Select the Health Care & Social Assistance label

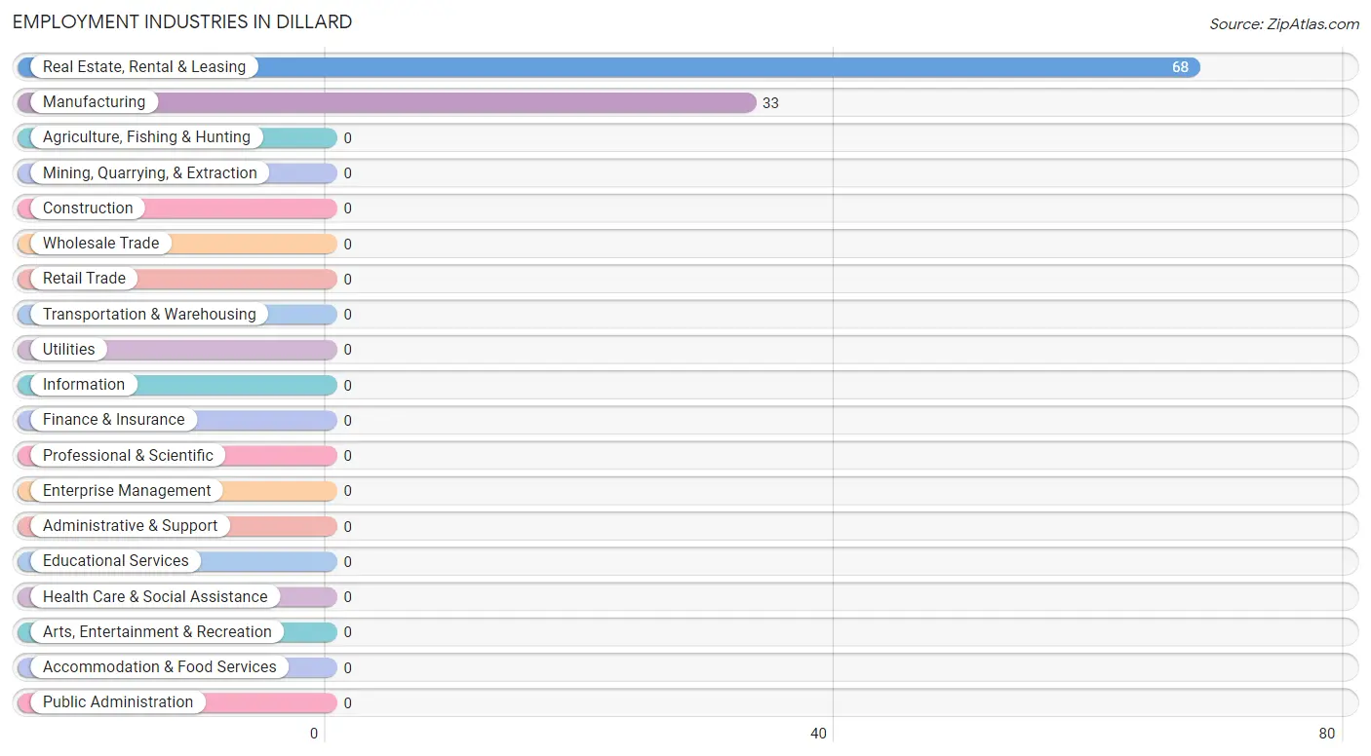(x=155, y=597)
